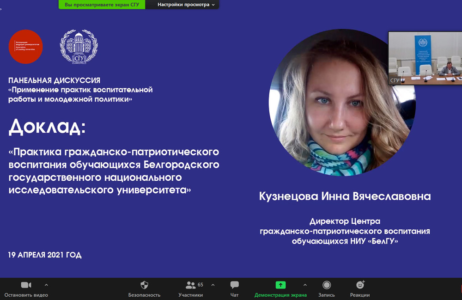Screen dimensions: 462x300
Task: Start recording with the Record icon
Action: point(327,285)
